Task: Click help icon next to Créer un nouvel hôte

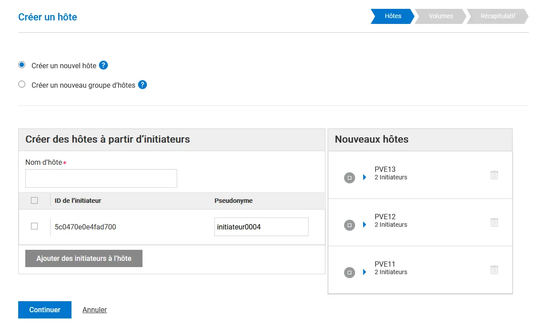Action: tap(103, 66)
